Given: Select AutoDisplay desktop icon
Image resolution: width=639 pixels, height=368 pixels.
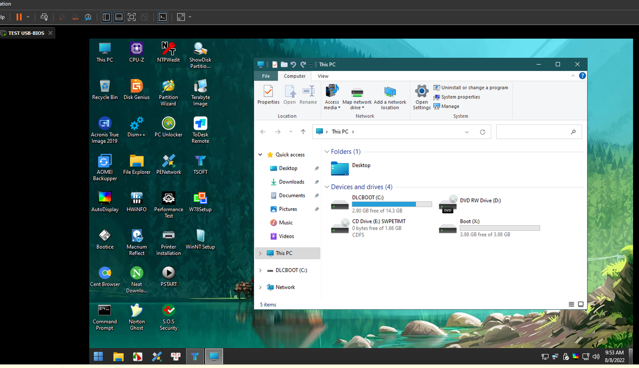Looking at the screenshot, I should (105, 202).
